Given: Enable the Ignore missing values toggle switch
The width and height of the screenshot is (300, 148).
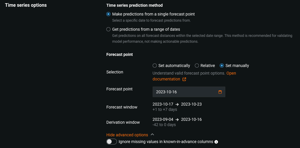Looking at the screenshot, I should pos(111,142).
